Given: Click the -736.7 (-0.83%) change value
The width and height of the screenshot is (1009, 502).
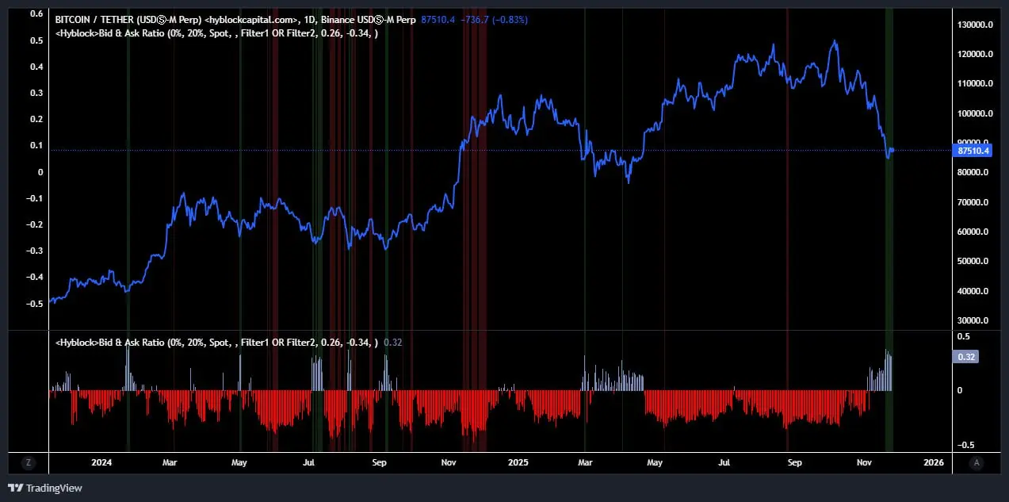Looking at the screenshot, I should [496, 19].
